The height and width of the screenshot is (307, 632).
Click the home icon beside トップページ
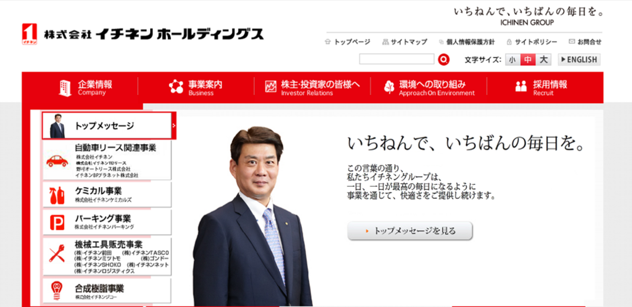[x=328, y=41]
